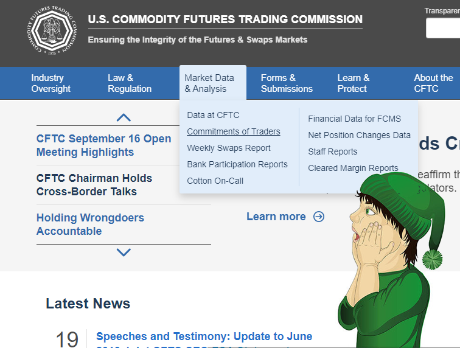Click the down chevron below news list
460x348 pixels.
coord(124,252)
